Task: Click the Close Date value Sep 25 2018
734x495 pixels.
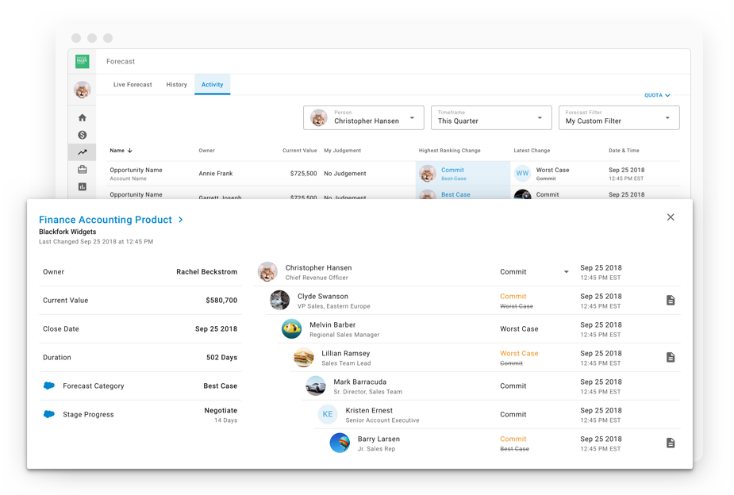Action: pos(216,329)
